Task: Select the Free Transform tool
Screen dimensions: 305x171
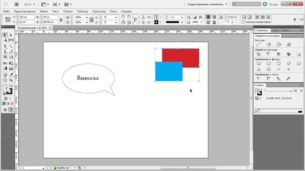Action: point(11,63)
